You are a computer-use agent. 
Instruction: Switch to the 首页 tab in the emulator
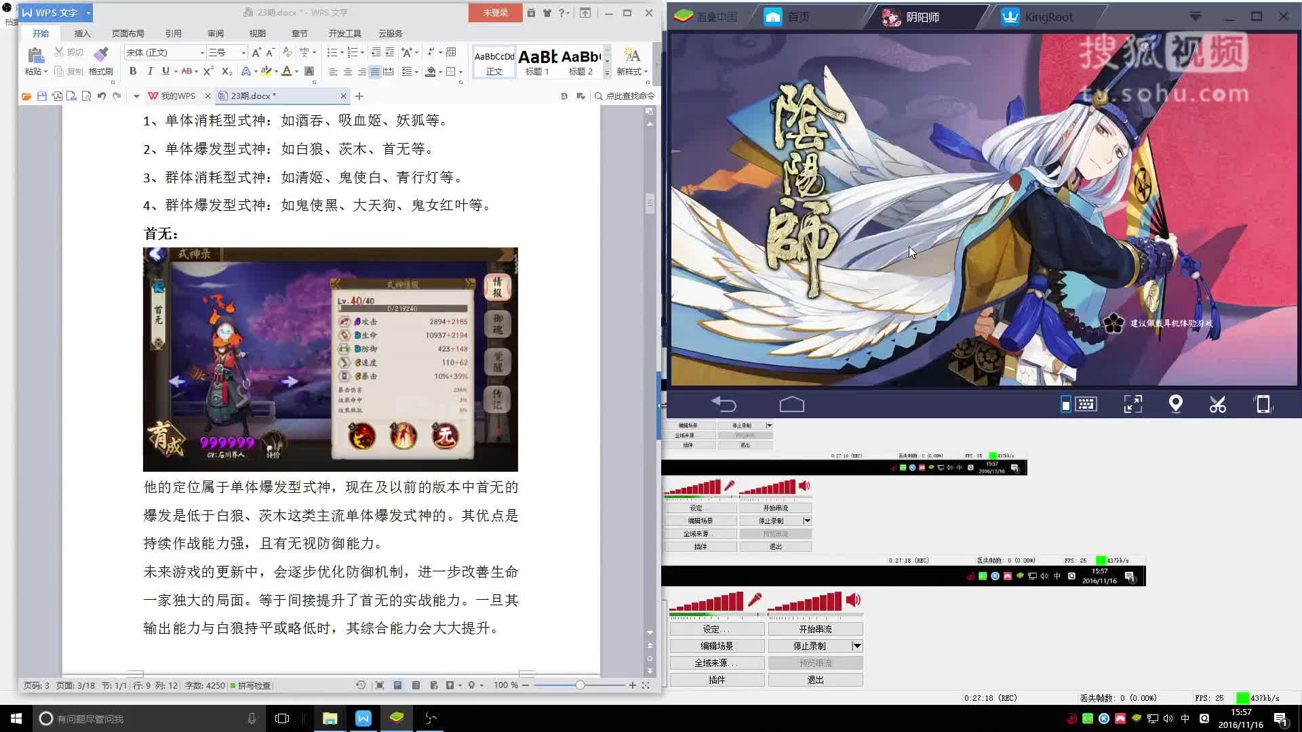(x=798, y=17)
